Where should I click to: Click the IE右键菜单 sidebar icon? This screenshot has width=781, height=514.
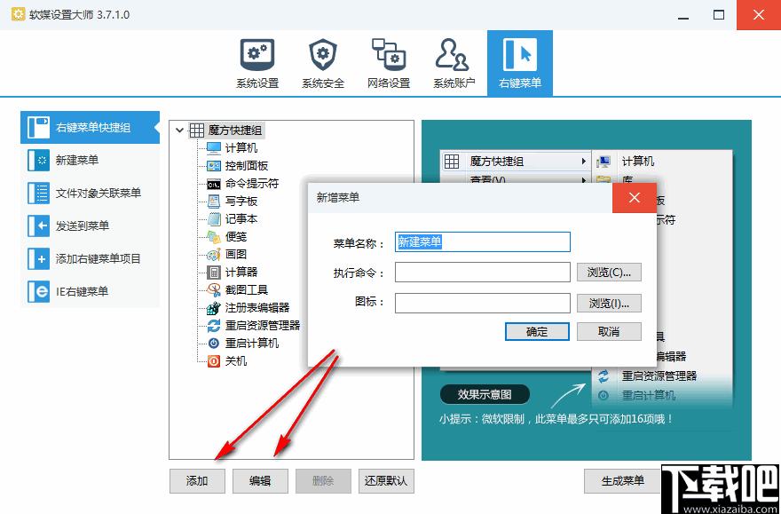point(38,292)
